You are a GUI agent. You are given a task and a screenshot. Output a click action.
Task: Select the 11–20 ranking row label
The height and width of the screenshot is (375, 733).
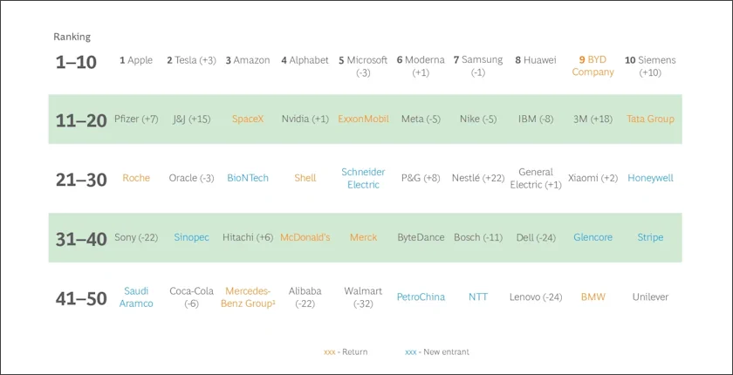pyautogui.click(x=81, y=120)
